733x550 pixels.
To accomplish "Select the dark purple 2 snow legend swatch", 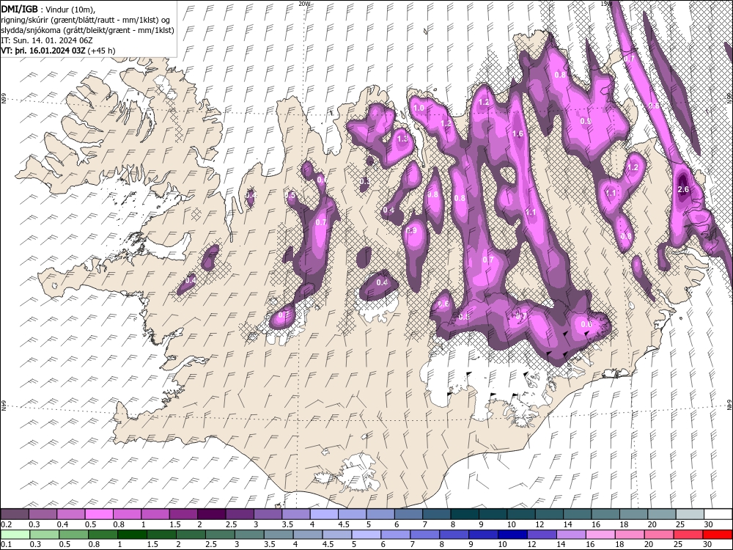I will (x=211, y=515).
